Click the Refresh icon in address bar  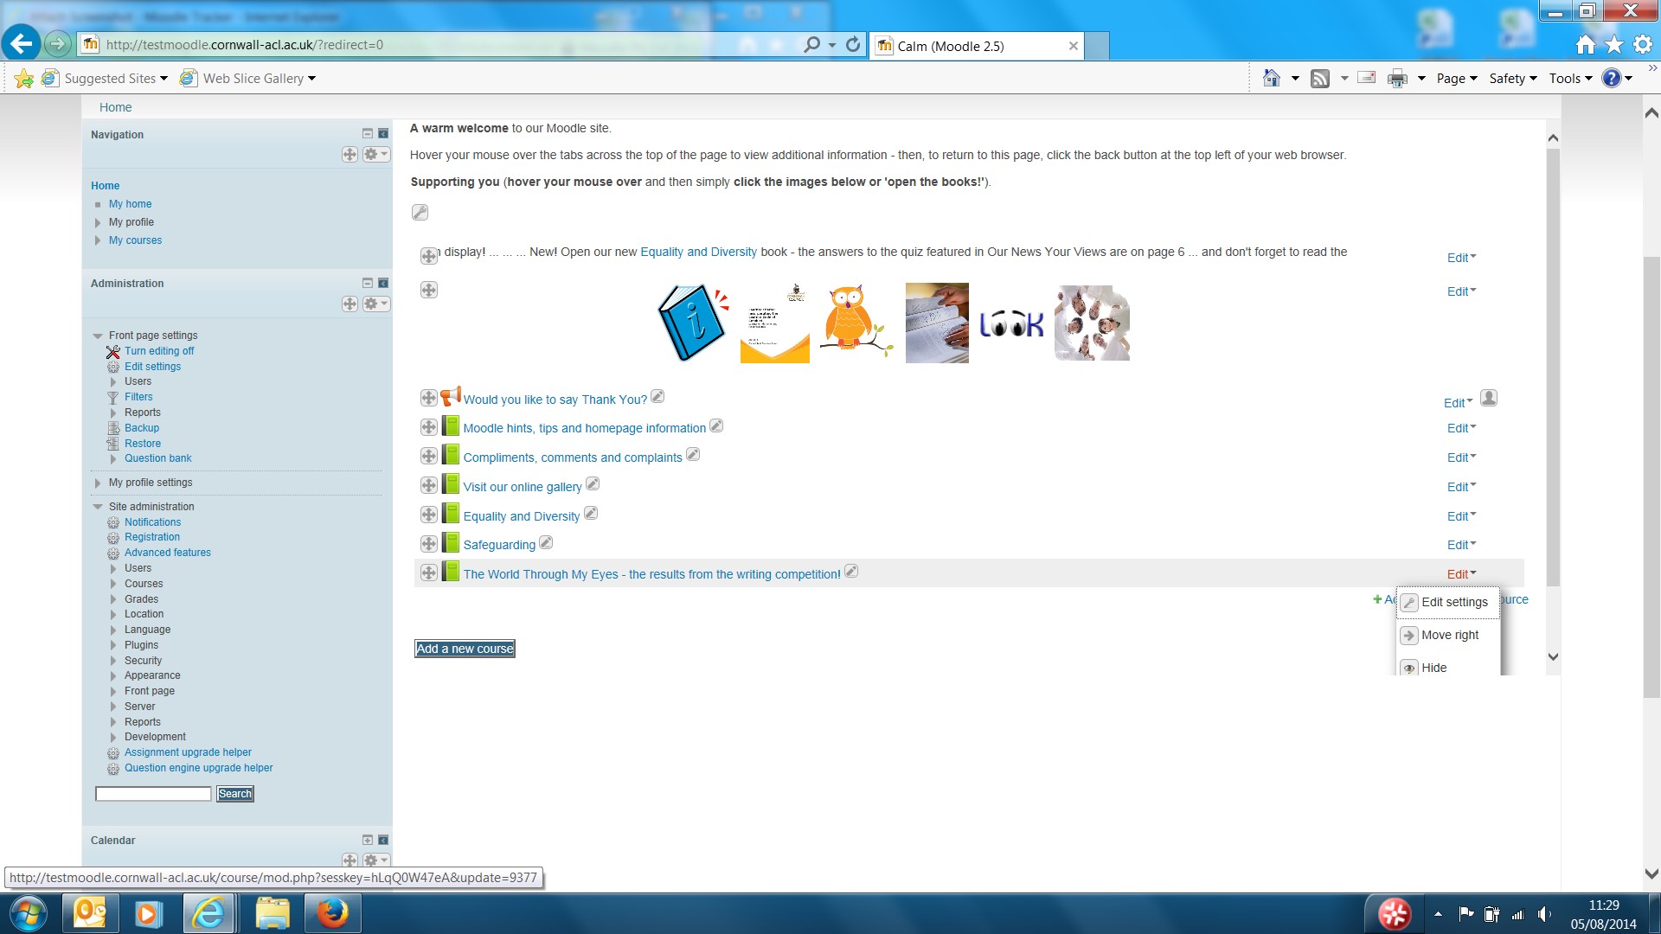(x=853, y=44)
